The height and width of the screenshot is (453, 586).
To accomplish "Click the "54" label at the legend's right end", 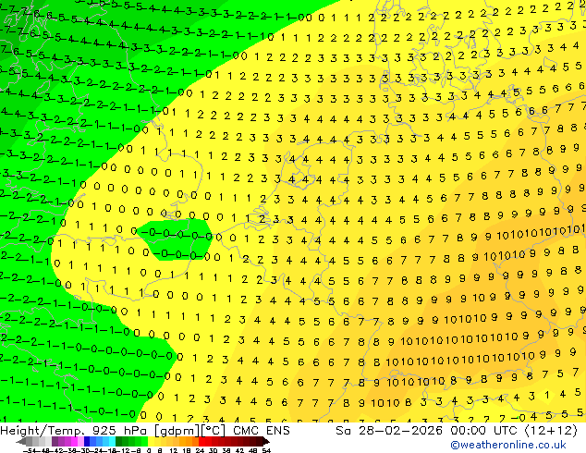I will tap(266, 450).
